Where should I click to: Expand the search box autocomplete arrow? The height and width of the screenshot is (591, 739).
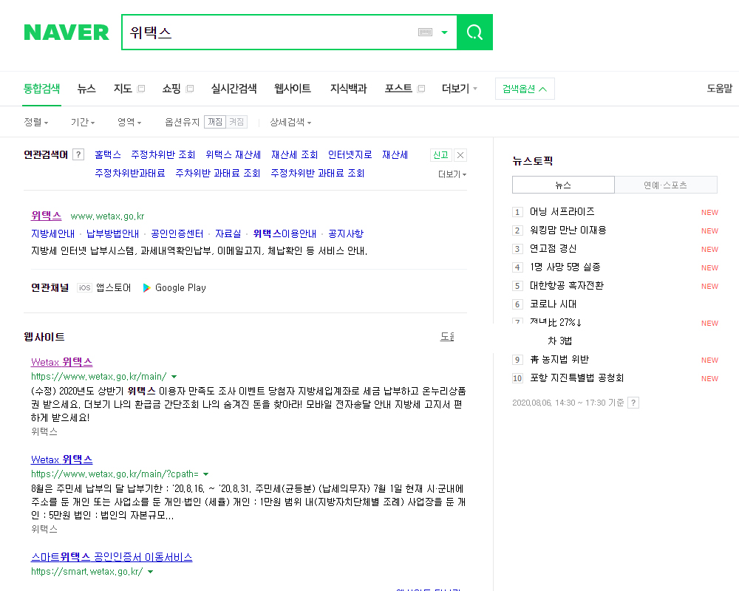[x=444, y=33]
